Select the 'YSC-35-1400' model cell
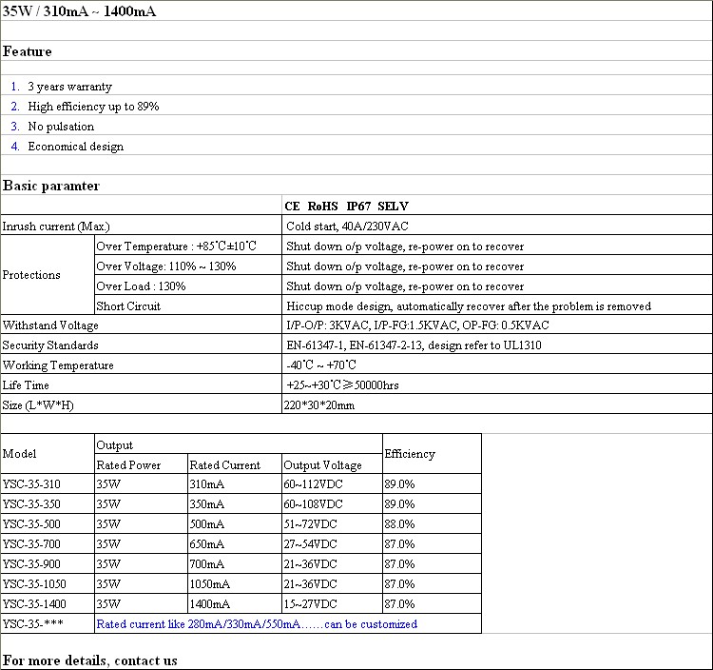This screenshot has width=713, height=670. pyautogui.click(x=34, y=604)
